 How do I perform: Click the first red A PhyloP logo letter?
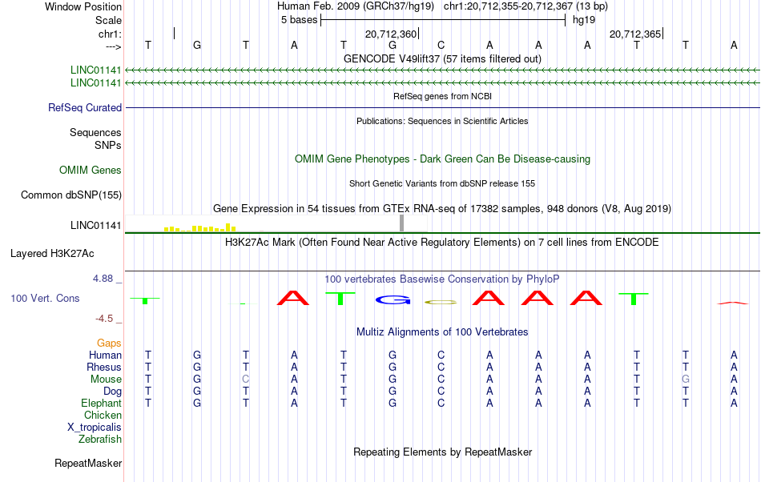pyautogui.click(x=292, y=298)
